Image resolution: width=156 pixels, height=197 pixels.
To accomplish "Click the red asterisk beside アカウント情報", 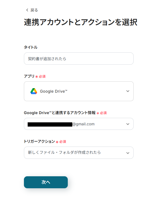I will point(98,113).
